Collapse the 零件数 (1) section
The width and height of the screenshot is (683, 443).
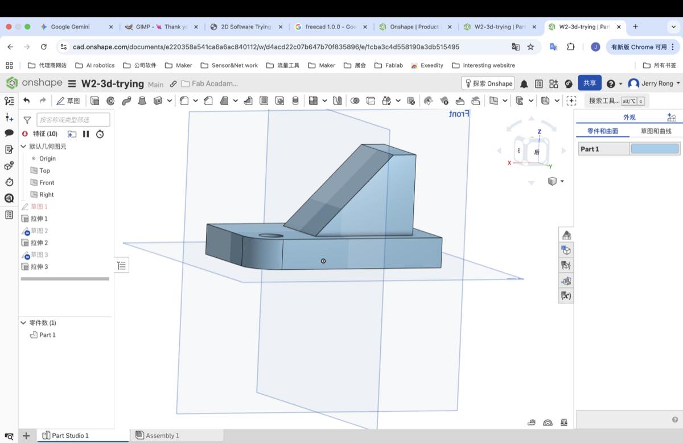(x=24, y=323)
